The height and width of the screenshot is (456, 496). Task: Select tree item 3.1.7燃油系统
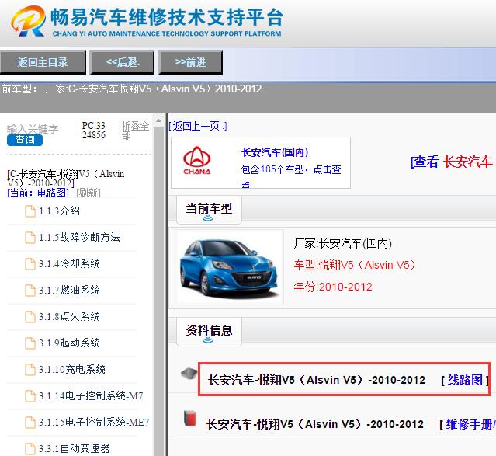tap(69, 290)
